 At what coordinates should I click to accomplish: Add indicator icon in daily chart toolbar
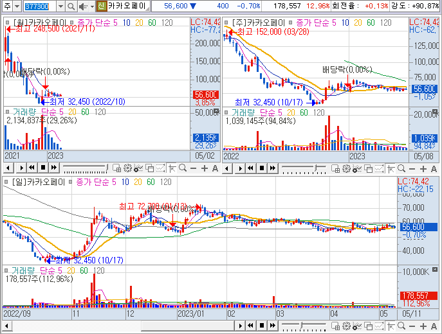click(x=357, y=326)
